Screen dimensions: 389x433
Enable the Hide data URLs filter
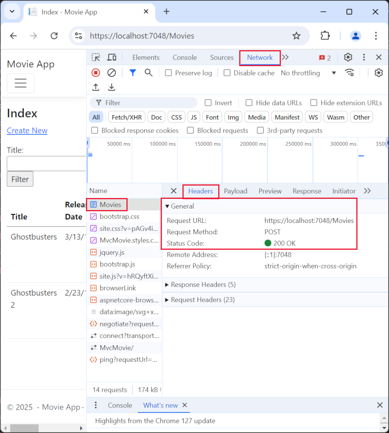(249, 103)
